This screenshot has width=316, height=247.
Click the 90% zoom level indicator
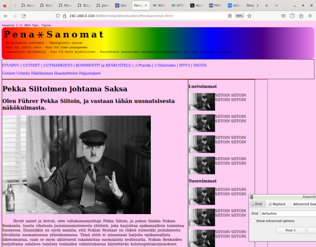[239, 16]
